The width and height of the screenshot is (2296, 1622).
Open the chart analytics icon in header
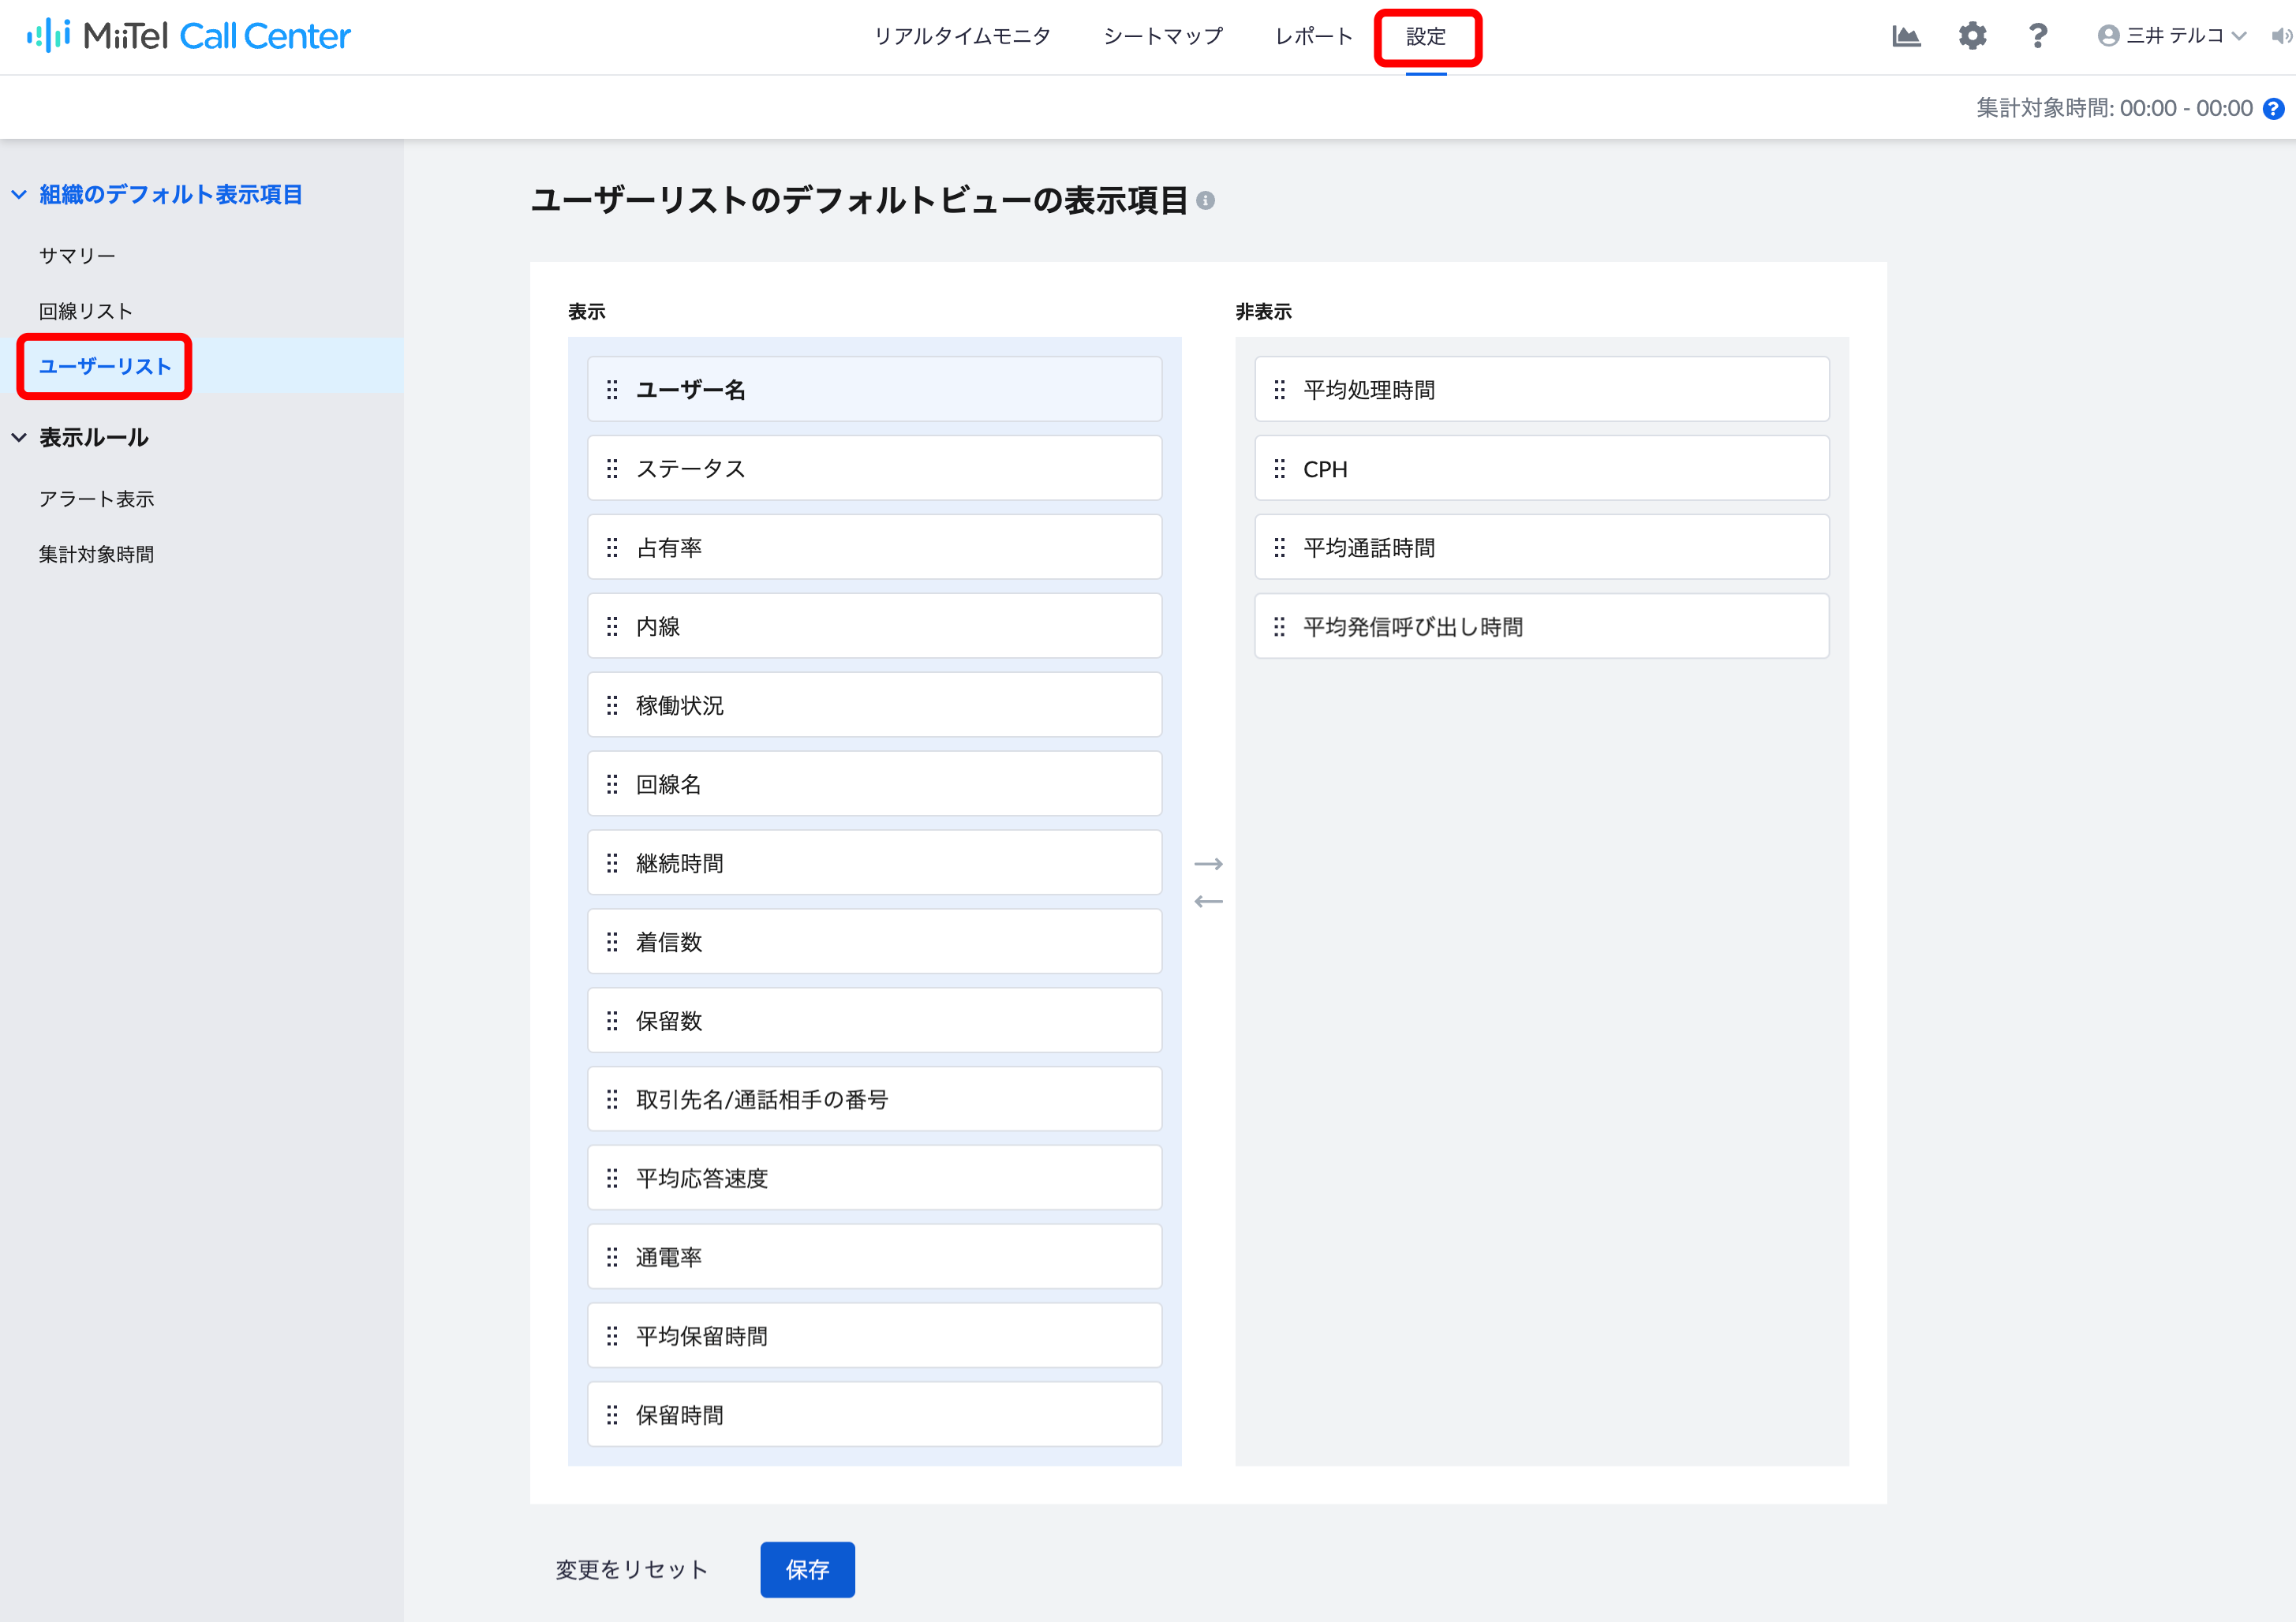coord(1906,36)
